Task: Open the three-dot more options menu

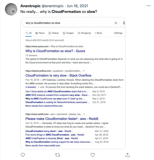Action: click(x=148, y=6)
